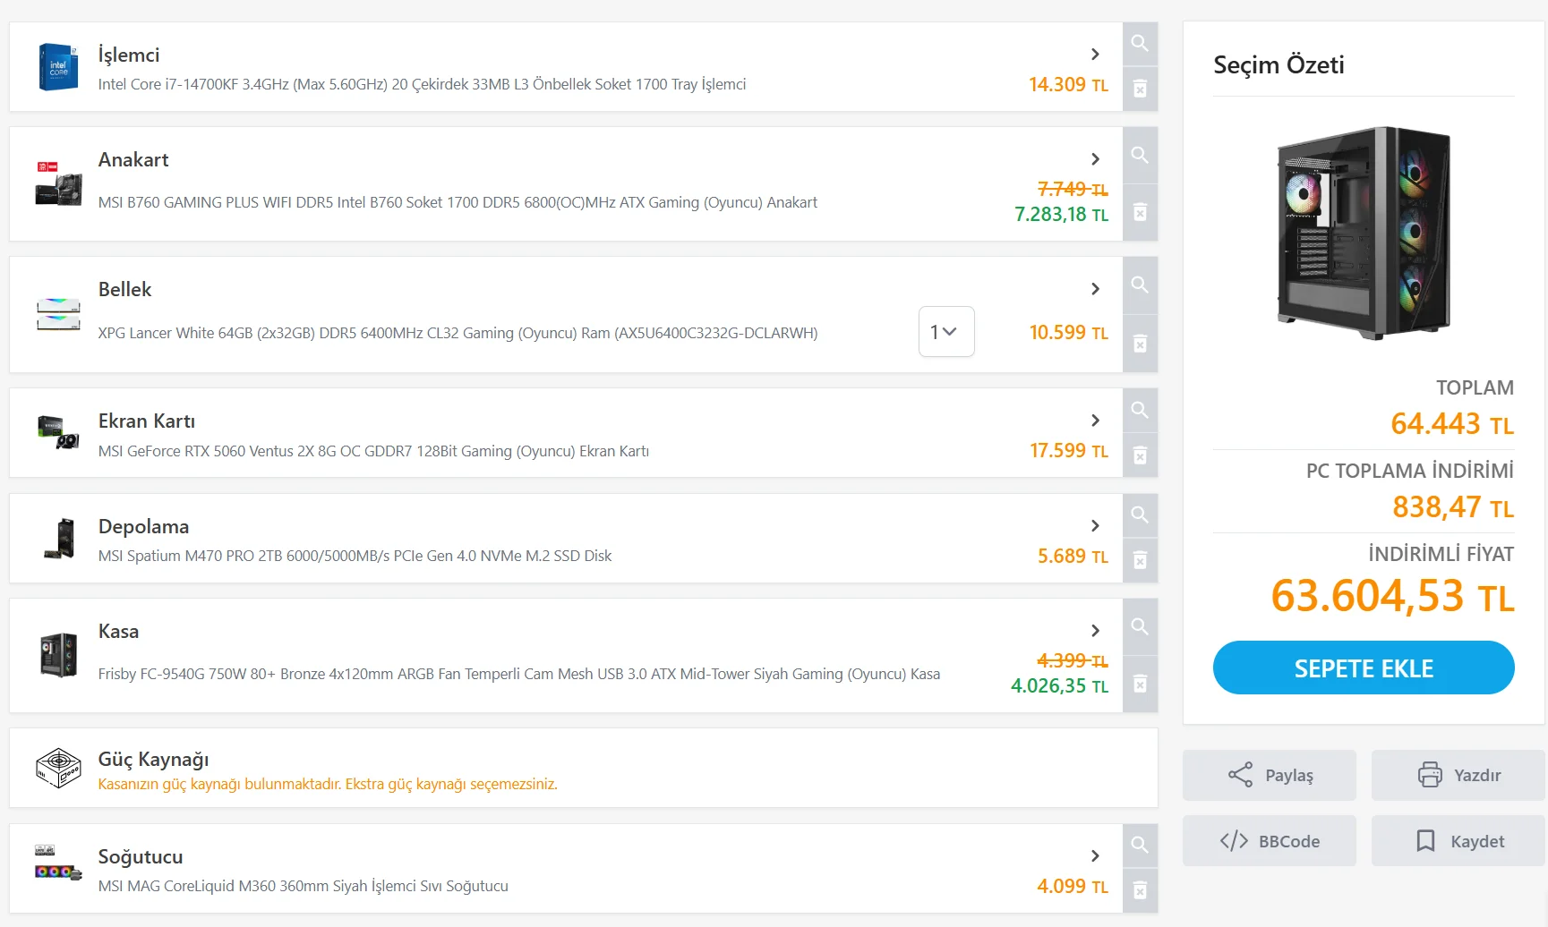Screen dimensions: 1548x927
Task: Click the 63.604,53 TL discounted price
Action: point(1392,596)
